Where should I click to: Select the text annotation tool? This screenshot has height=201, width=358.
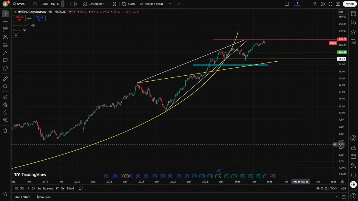point(5,60)
